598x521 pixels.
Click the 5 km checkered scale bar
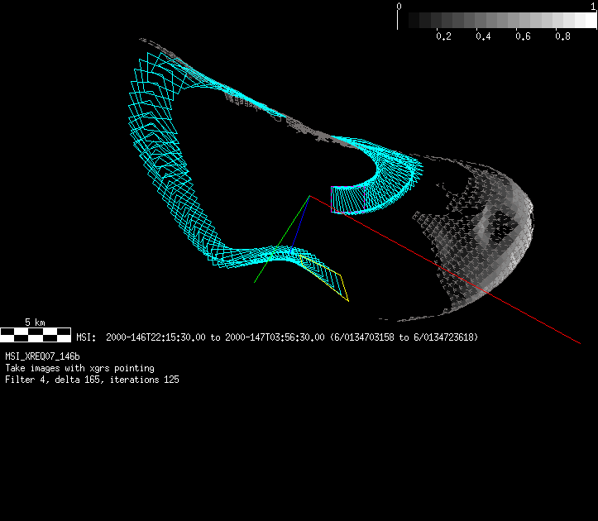36,334
